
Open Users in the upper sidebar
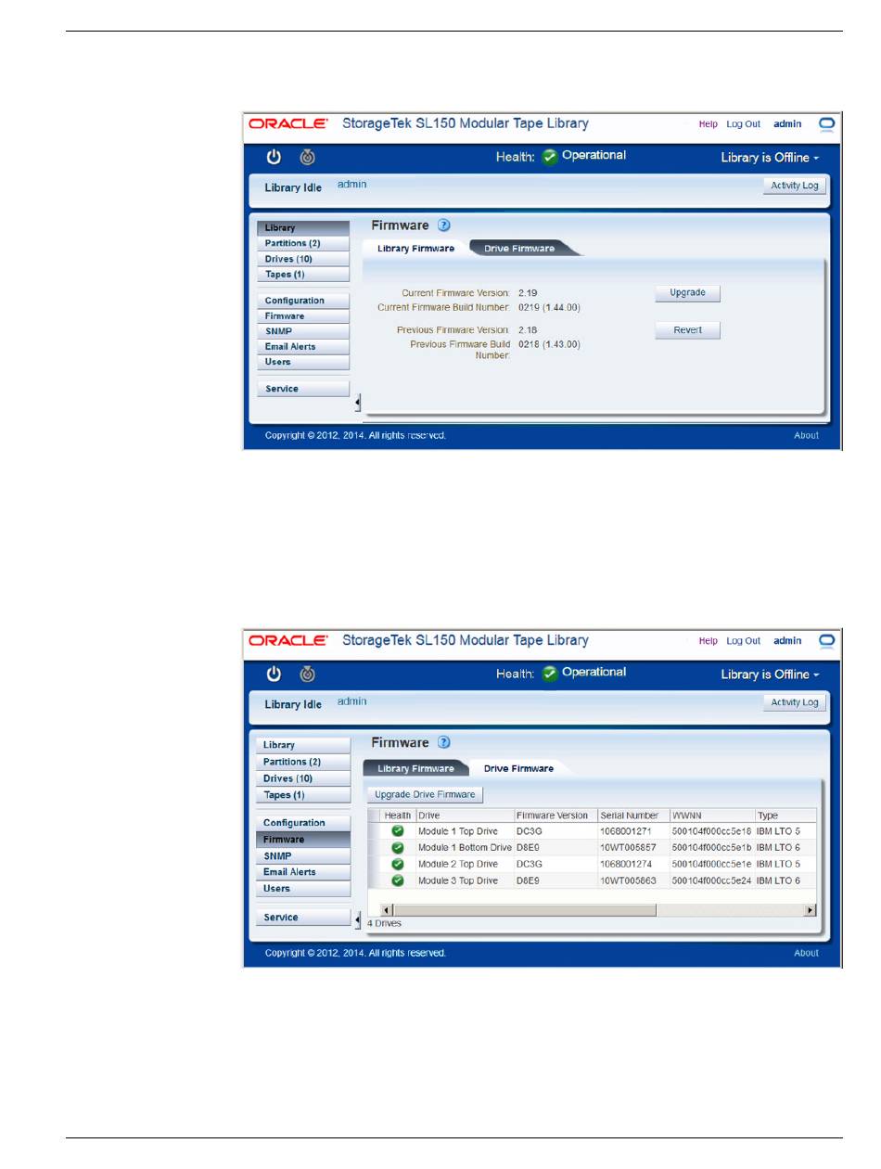[x=303, y=362]
